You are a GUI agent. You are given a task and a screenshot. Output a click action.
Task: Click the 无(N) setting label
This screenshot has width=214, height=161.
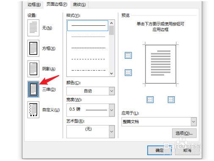click(x=47, y=28)
